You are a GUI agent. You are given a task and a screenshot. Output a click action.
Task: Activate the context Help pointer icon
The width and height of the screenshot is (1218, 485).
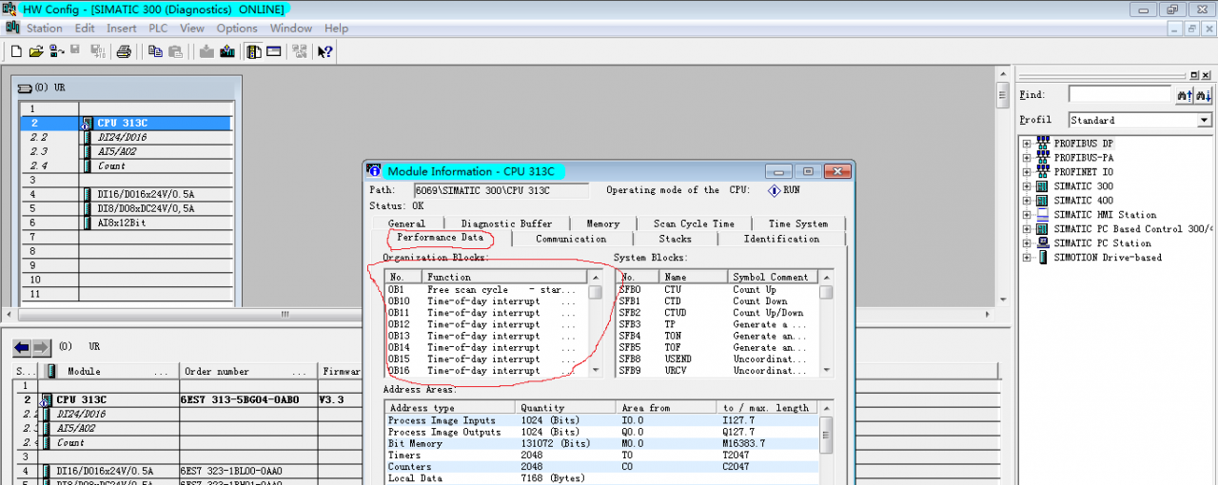tap(325, 51)
